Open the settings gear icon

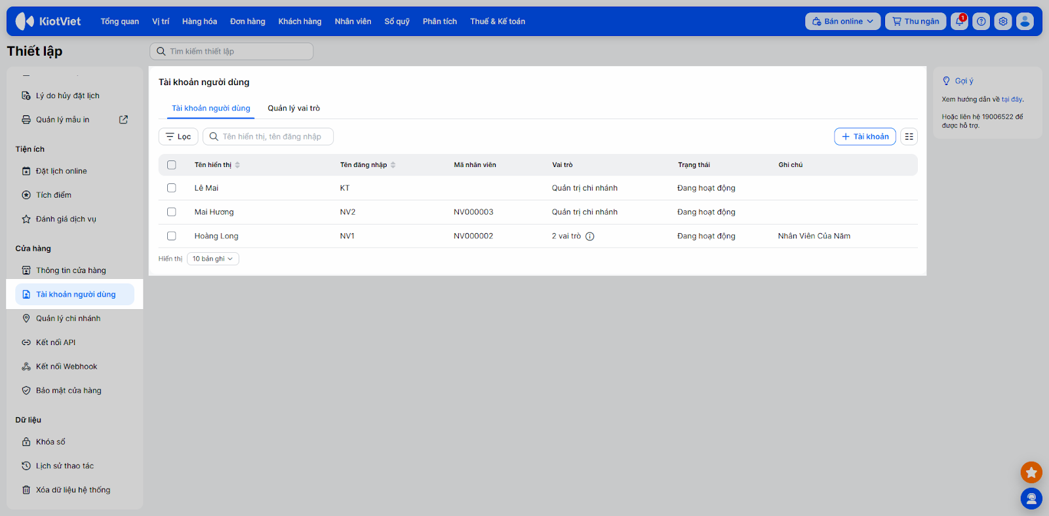click(1002, 22)
